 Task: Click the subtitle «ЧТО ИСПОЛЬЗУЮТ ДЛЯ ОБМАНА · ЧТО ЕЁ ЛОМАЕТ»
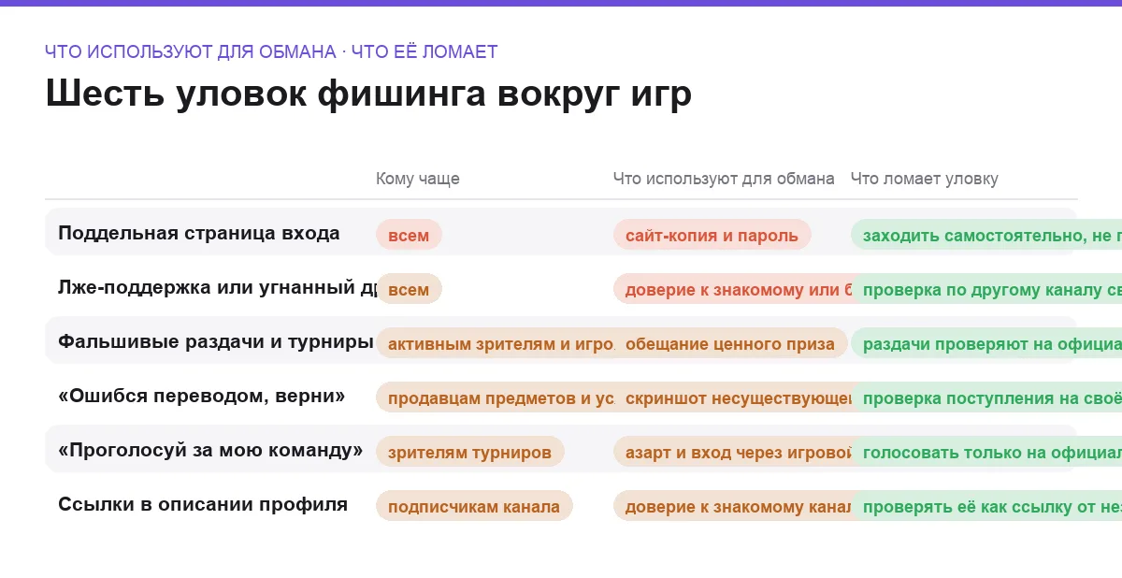click(x=271, y=51)
